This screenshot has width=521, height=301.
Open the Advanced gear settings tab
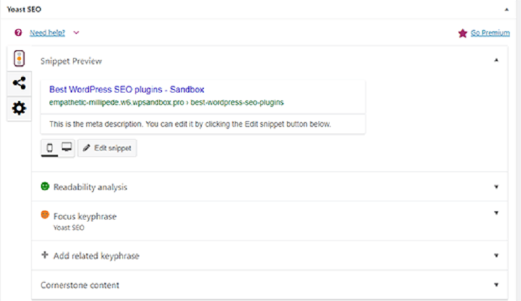(20, 108)
